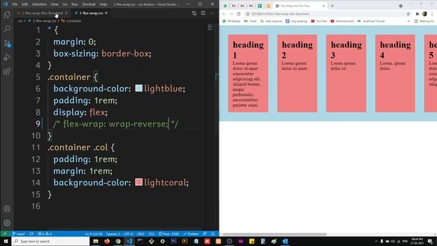Open the Extensions view
The width and height of the screenshot is (437, 246).
pos(7,71)
